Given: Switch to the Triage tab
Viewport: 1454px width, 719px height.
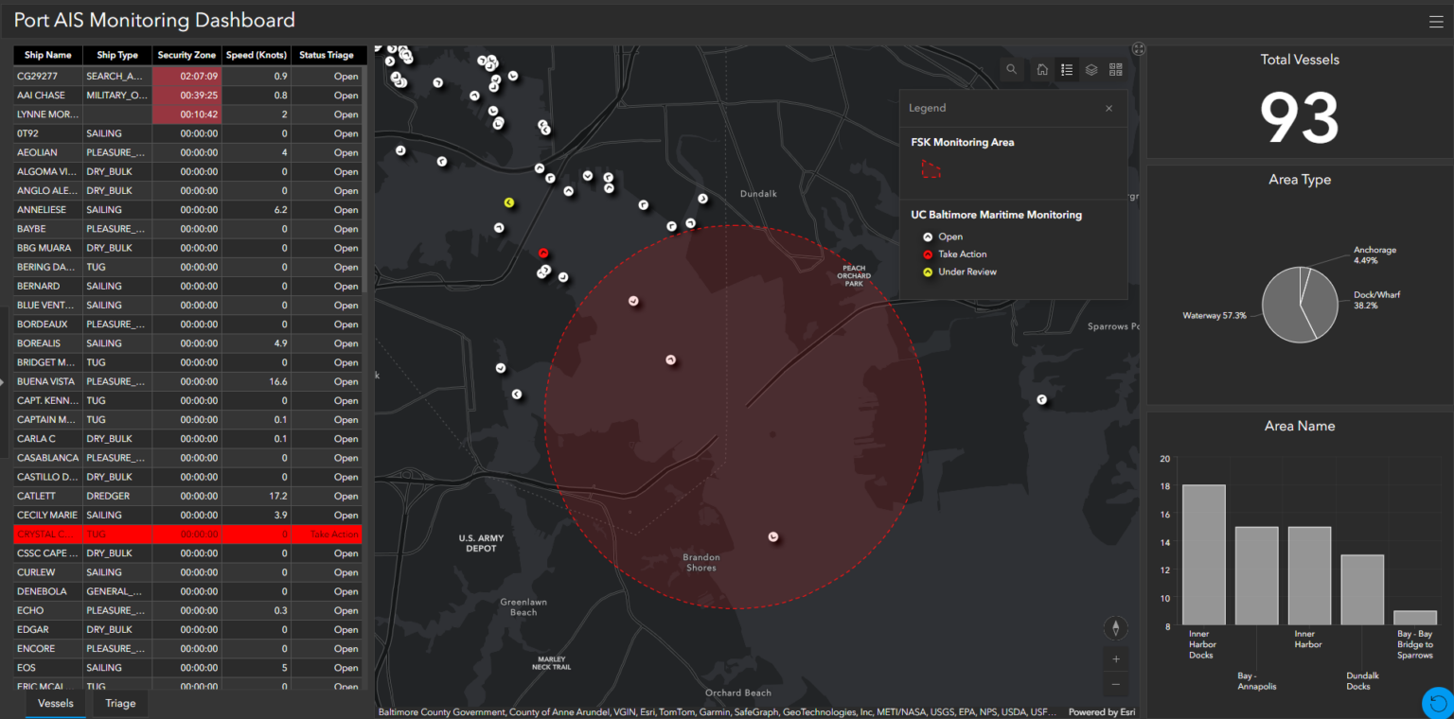Looking at the screenshot, I should click(x=118, y=704).
